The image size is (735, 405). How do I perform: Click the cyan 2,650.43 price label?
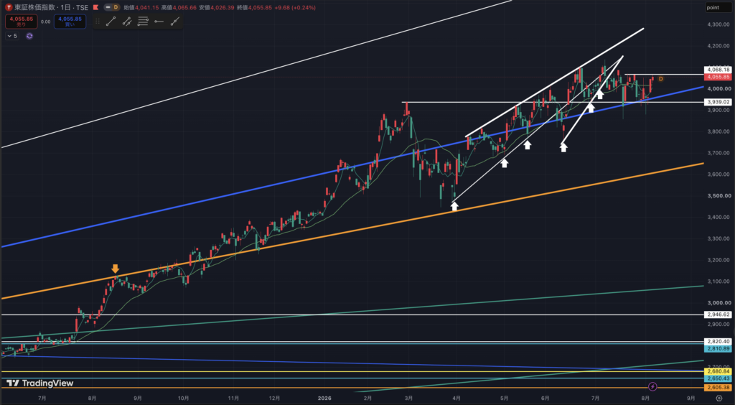[x=718, y=378]
